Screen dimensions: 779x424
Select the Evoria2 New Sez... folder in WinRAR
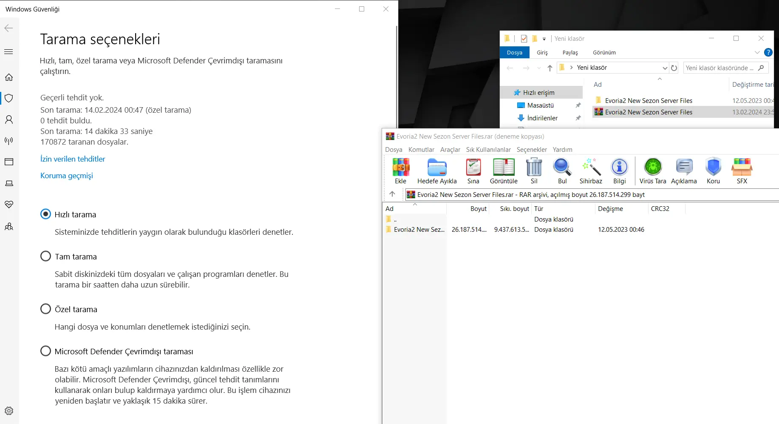(x=419, y=230)
